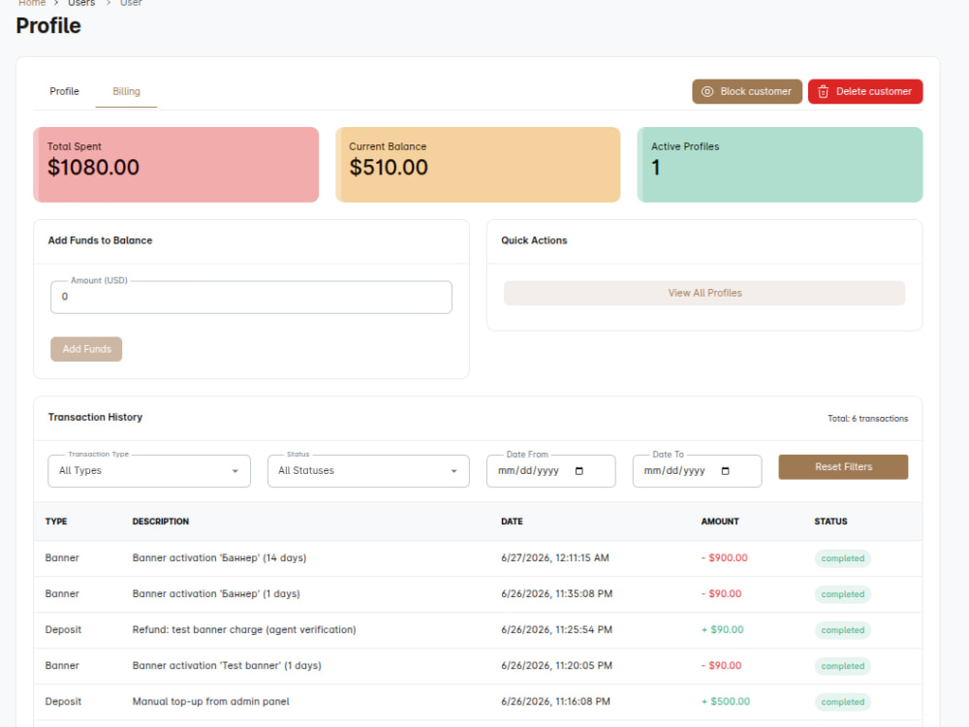The image size is (969, 727).
Task: Click the AMOUNT column header
Action: coord(720,522)
